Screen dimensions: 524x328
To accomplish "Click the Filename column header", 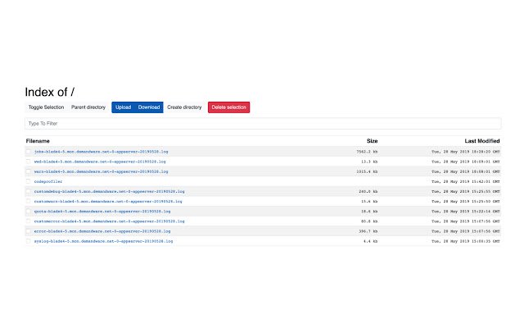I will pos(38,141).
